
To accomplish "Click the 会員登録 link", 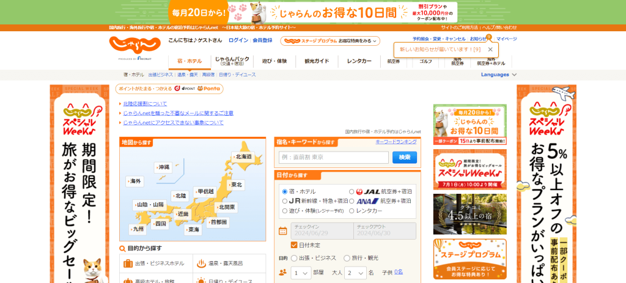I will click(262, 40).
